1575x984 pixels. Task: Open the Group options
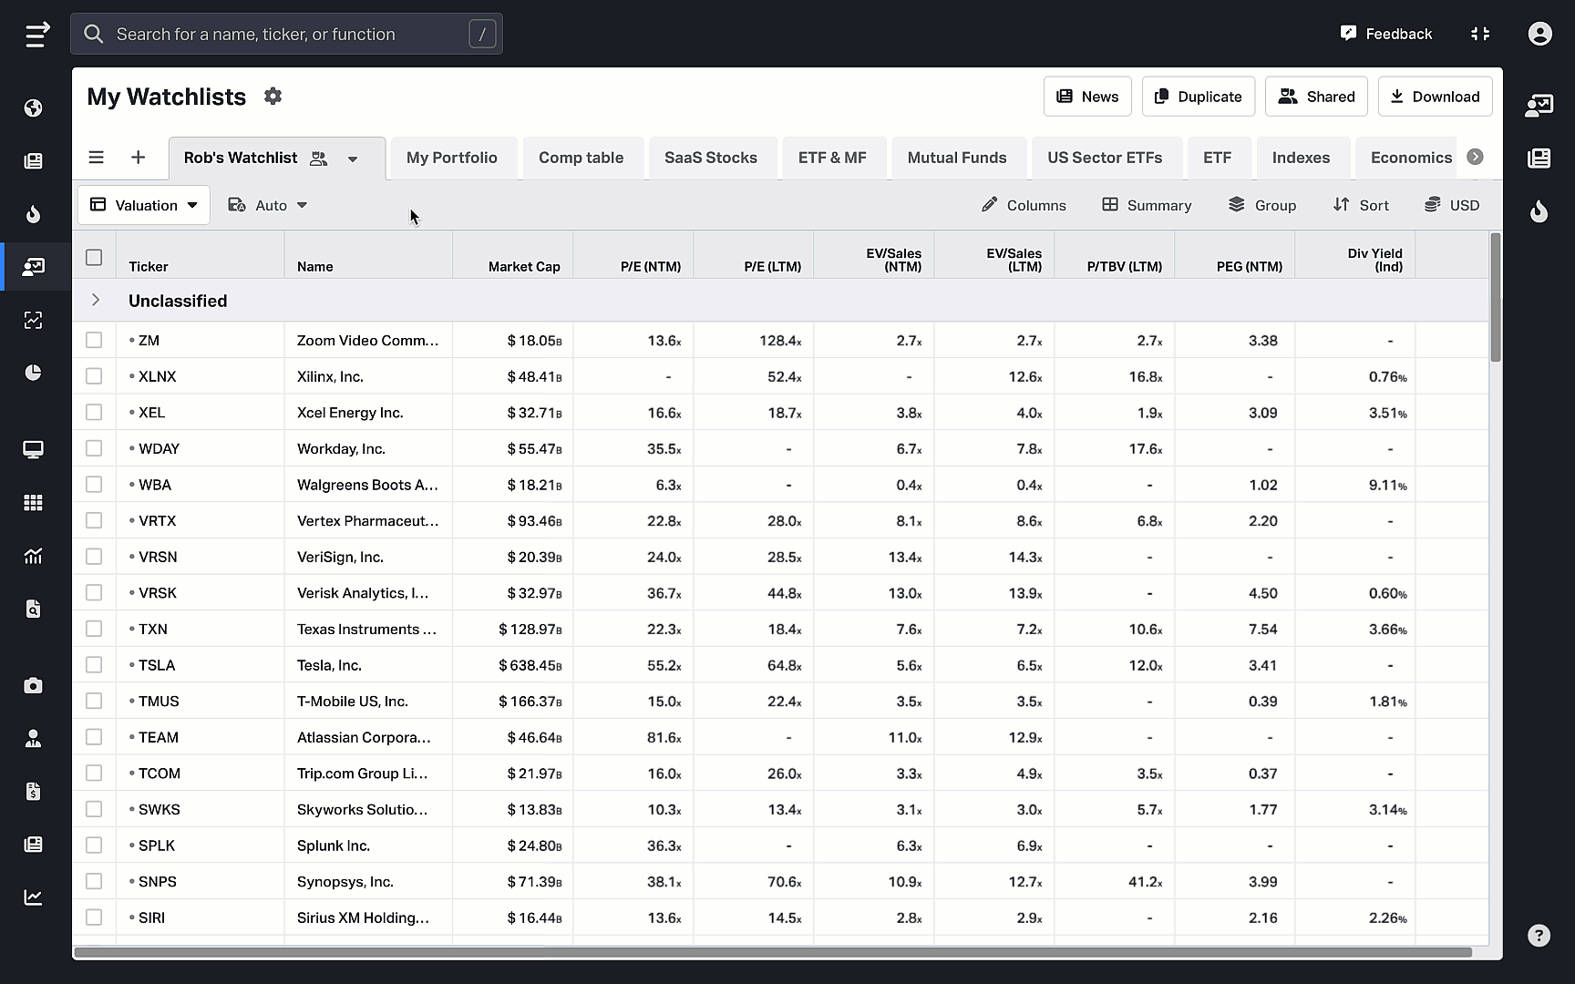pos(1262,205)
